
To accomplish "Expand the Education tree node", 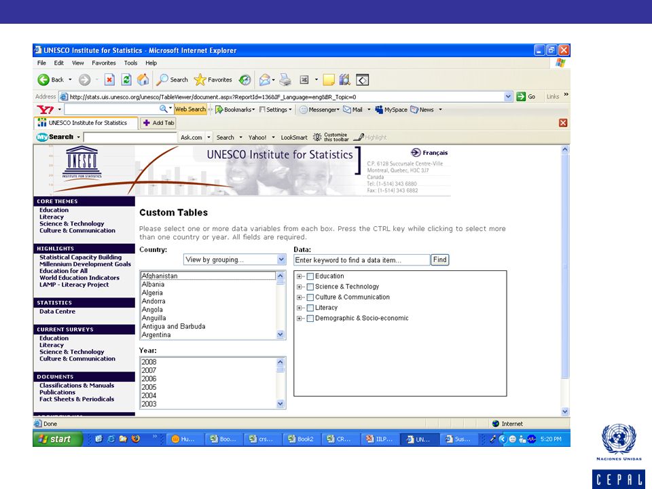I will tap(299, 276).
